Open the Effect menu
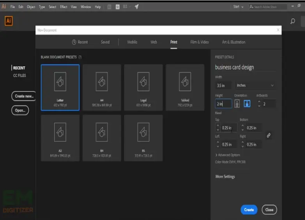305x220 pixels. pos(64,7)
